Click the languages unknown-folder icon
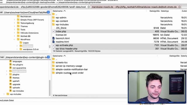The width and height of the screenshot is (187, 105). pyautogui.click(x=11, y=61)
